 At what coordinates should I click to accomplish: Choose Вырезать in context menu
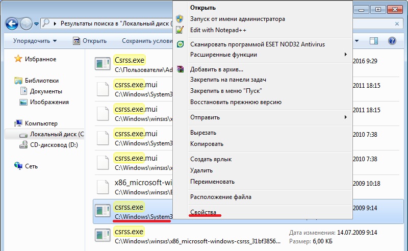pyautogui.click(x=203, y=133)
